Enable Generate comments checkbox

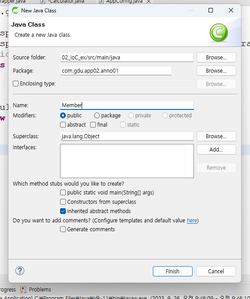tap(63, 229)
